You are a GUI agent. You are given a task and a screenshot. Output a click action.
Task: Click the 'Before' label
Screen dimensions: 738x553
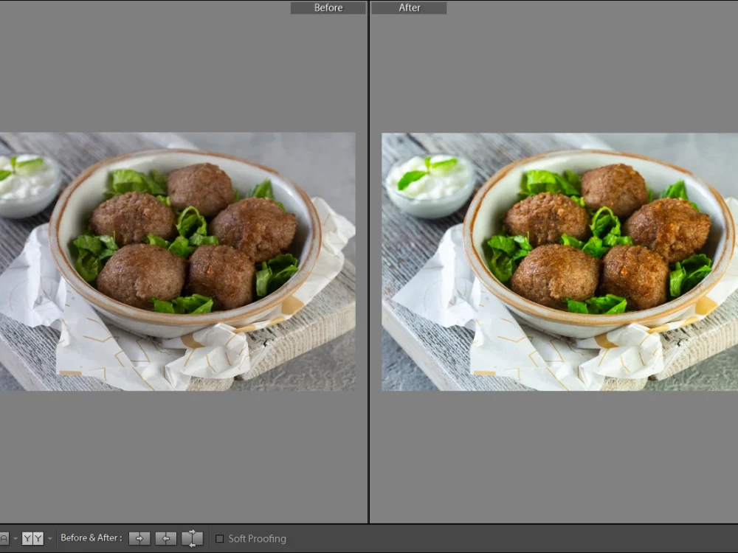pos(328,8)
